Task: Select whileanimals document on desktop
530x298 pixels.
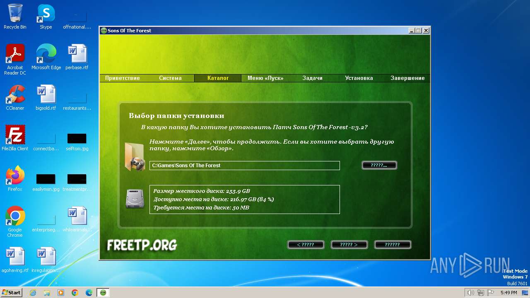Action: click(x=77, y=219)
